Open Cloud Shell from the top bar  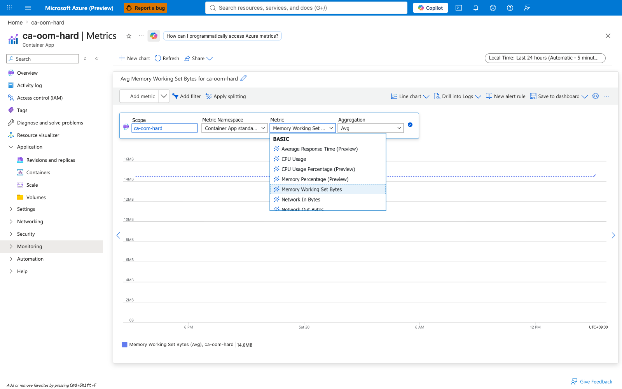[459, 8]
